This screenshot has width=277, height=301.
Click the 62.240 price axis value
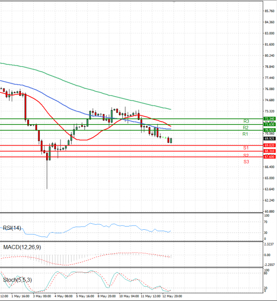pyautogui.click(x=270, y=200)
